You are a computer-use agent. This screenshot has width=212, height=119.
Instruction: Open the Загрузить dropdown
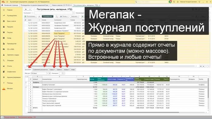tap(74, 16)
